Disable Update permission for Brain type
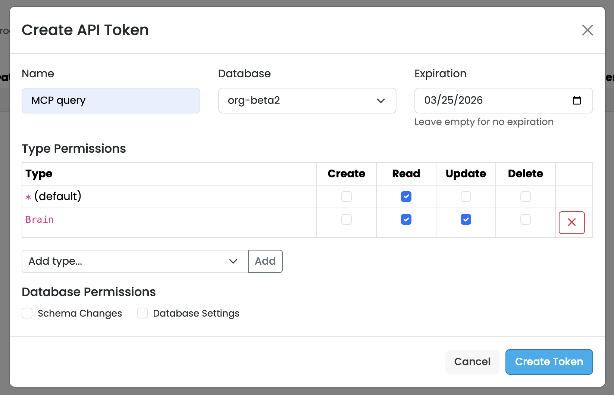Screen dimensions: 614x395 (466, 220)
